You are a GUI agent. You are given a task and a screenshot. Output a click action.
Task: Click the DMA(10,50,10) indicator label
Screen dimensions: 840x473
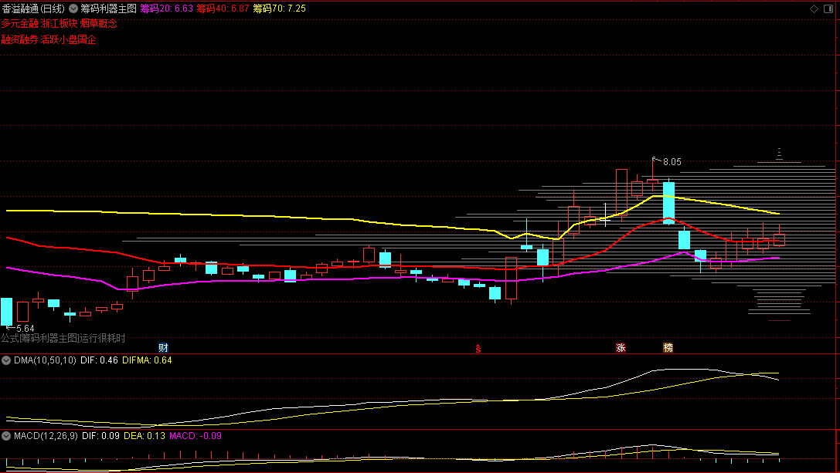click(x=45, y=360)
